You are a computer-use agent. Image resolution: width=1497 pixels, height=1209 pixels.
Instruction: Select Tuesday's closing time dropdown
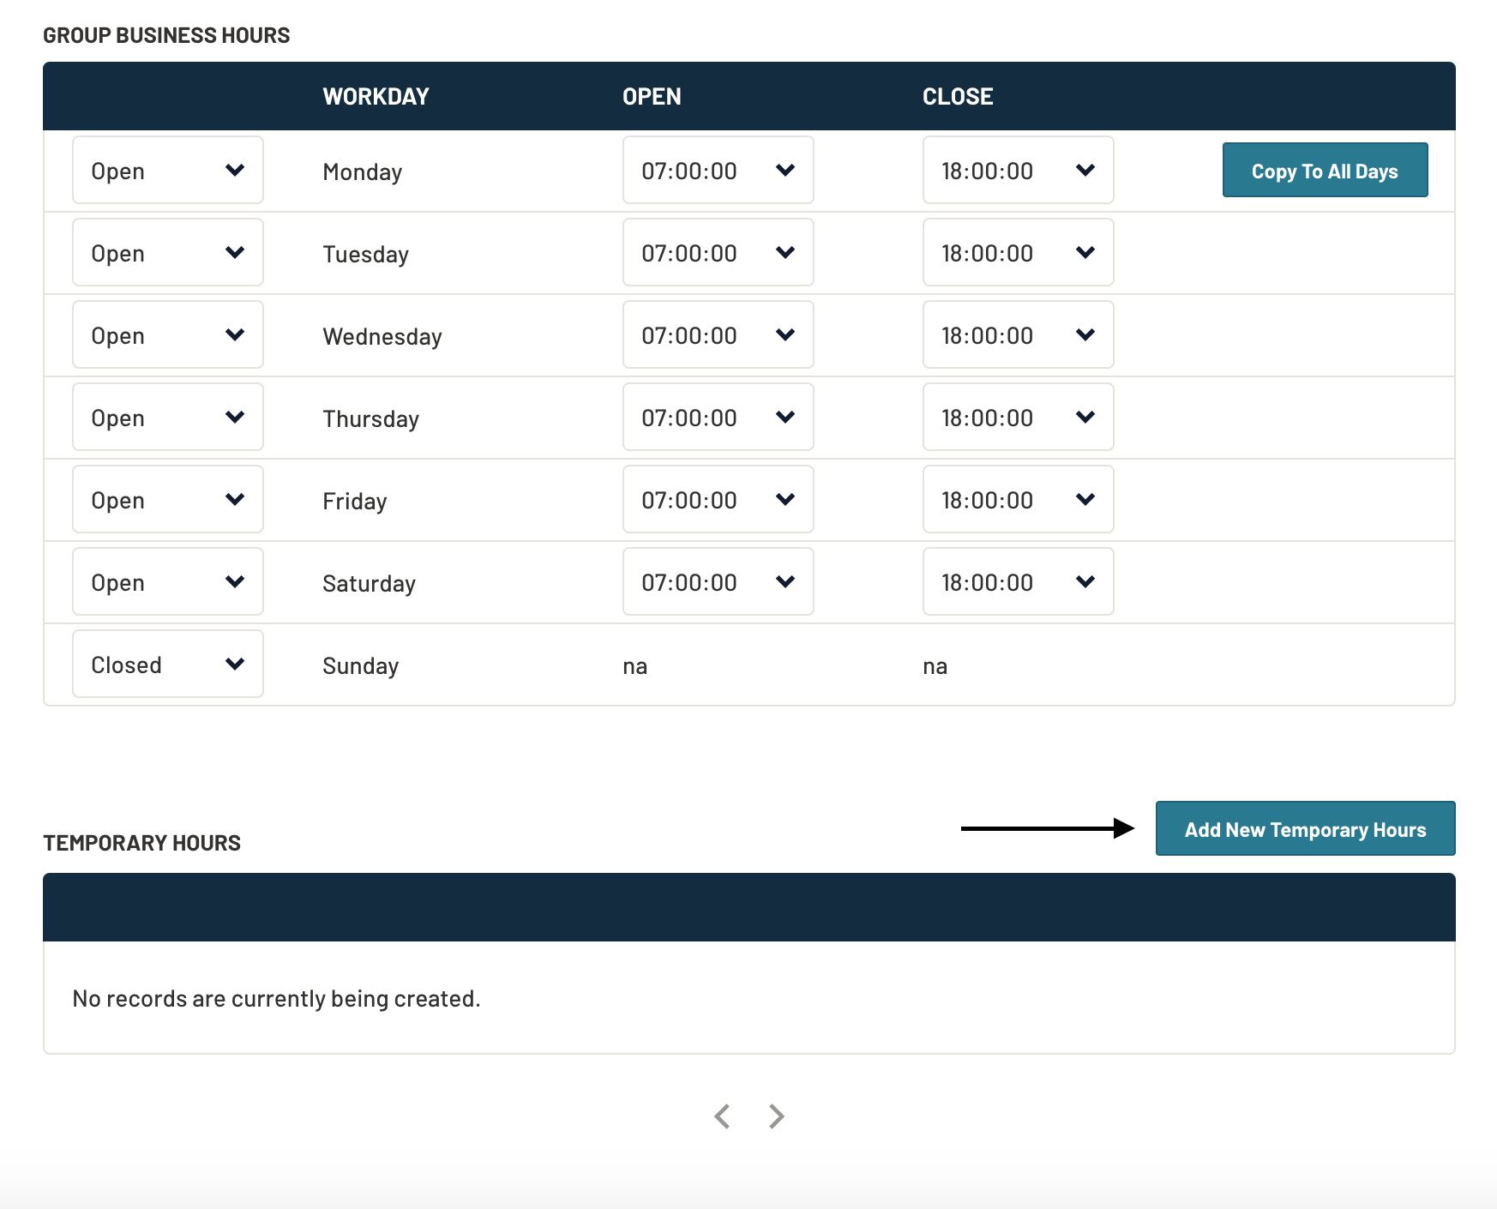pyautogui.click(x=1018, y=253)
